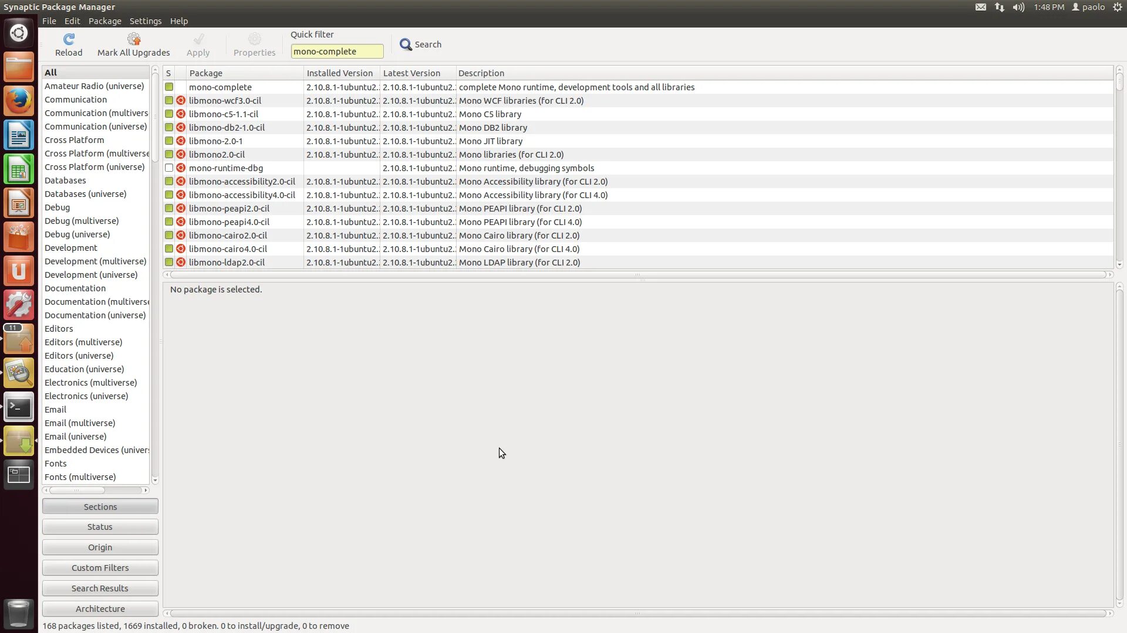Open Workspace Switcher launcher icon
1127x633 pixels.
pos(19,475)
